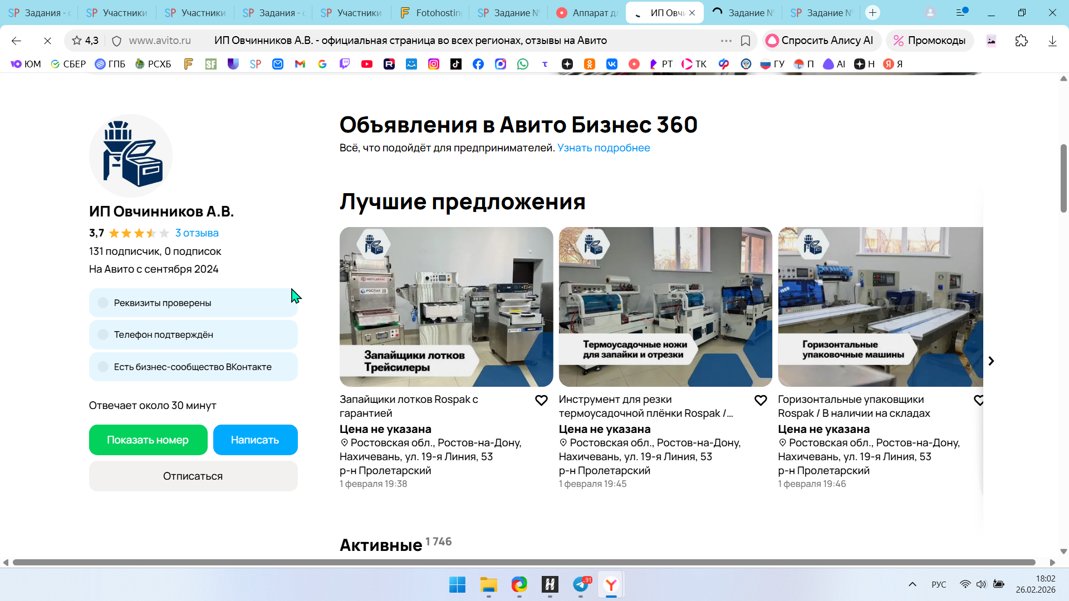Stop page loading with X icon

tap(47, 41)
